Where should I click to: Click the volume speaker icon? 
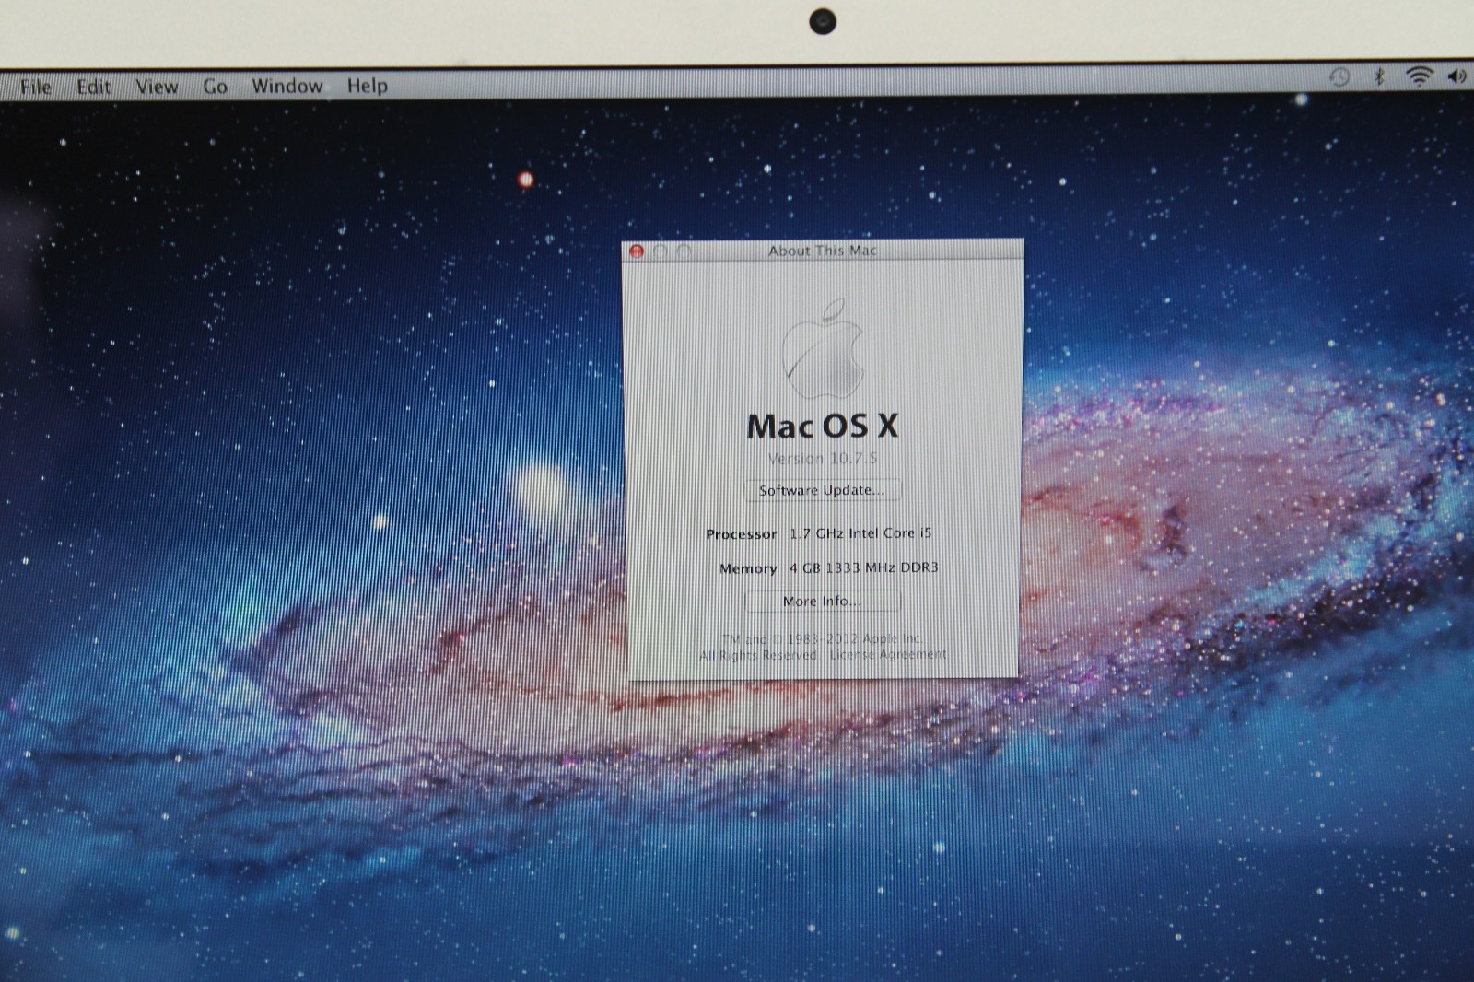(1456, 76)
